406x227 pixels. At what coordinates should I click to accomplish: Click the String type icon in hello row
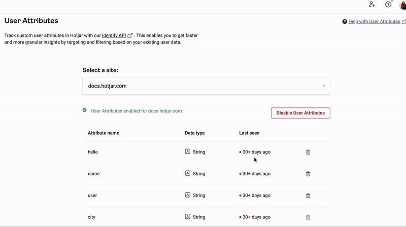[x=187, y=152]
